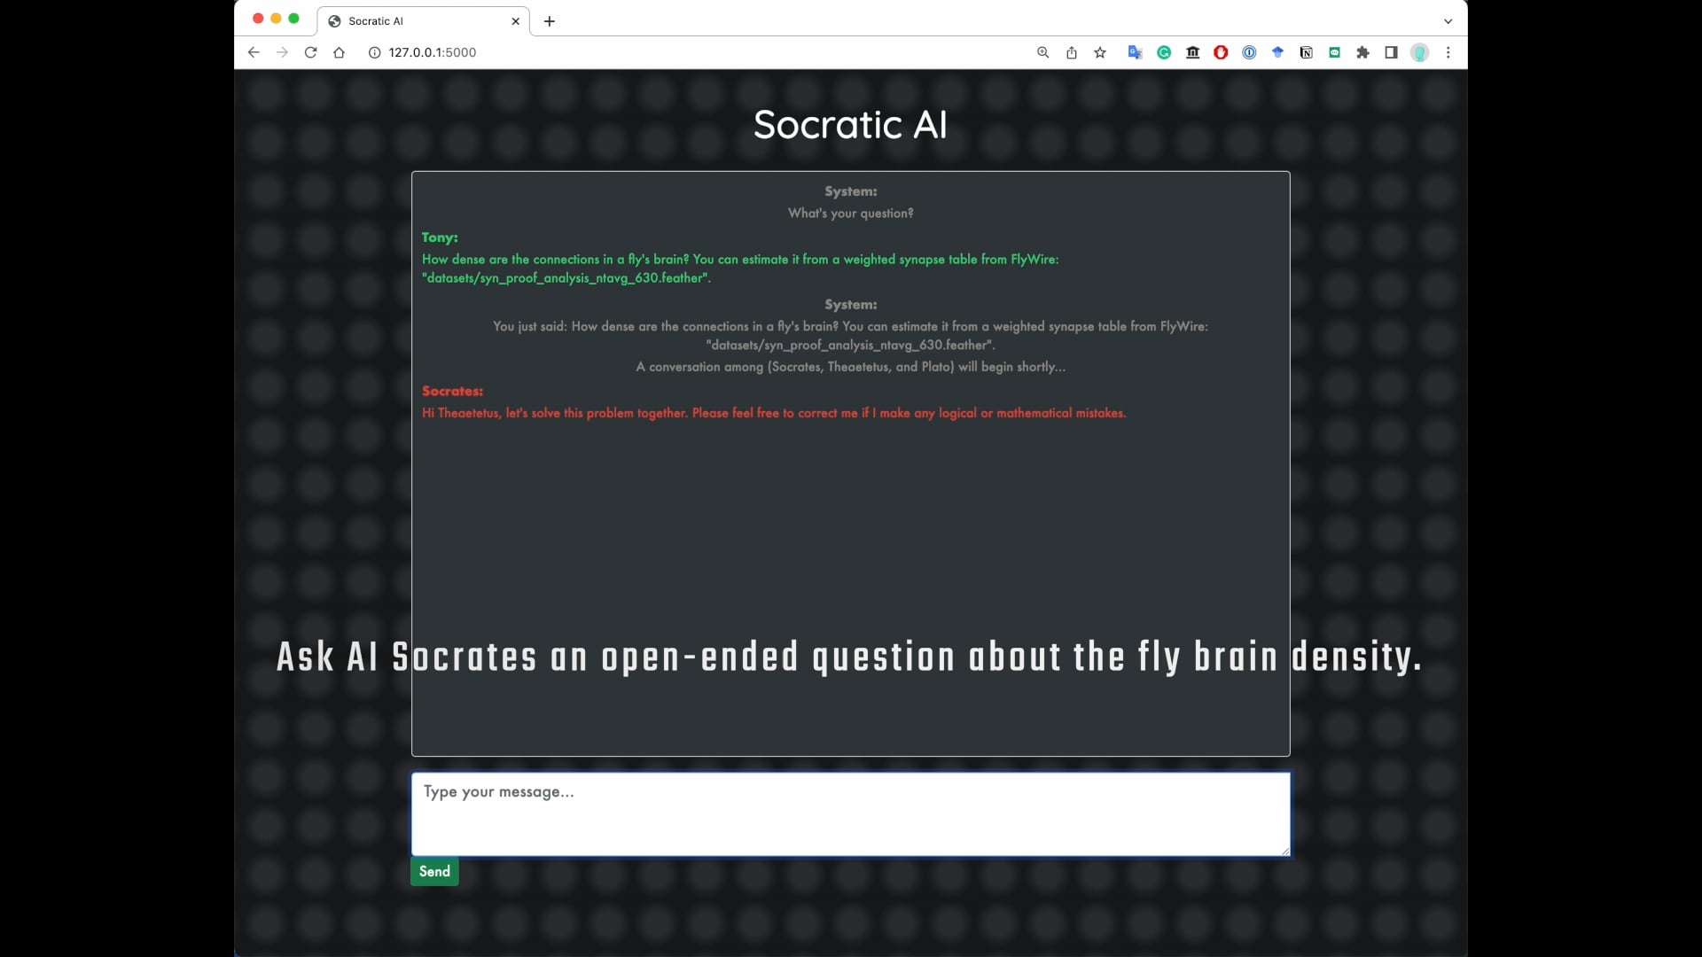Click the share/upload icon in the toolbar

click(1072, 52)
